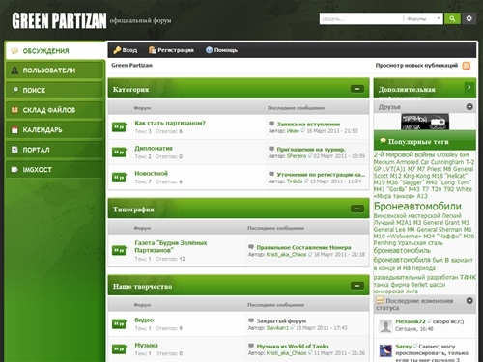483x362 pixels.
Task: Click the user icon in Пользователи tab
Action: click(x=14, y=70)
